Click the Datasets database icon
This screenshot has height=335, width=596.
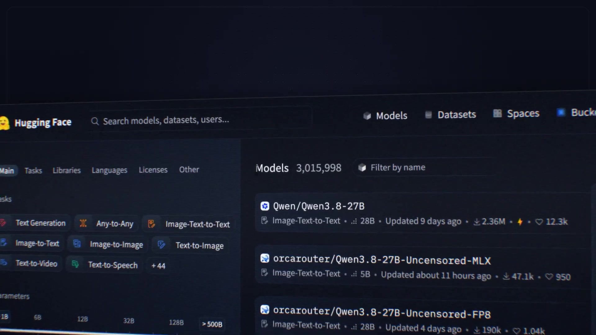tap(428, 115)
